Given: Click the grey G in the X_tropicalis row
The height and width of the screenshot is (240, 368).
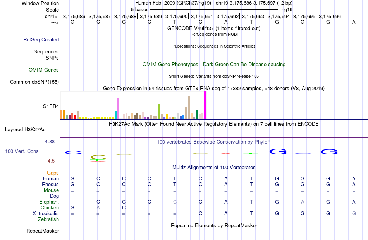Looking at the screenshot, I should 354,214.
